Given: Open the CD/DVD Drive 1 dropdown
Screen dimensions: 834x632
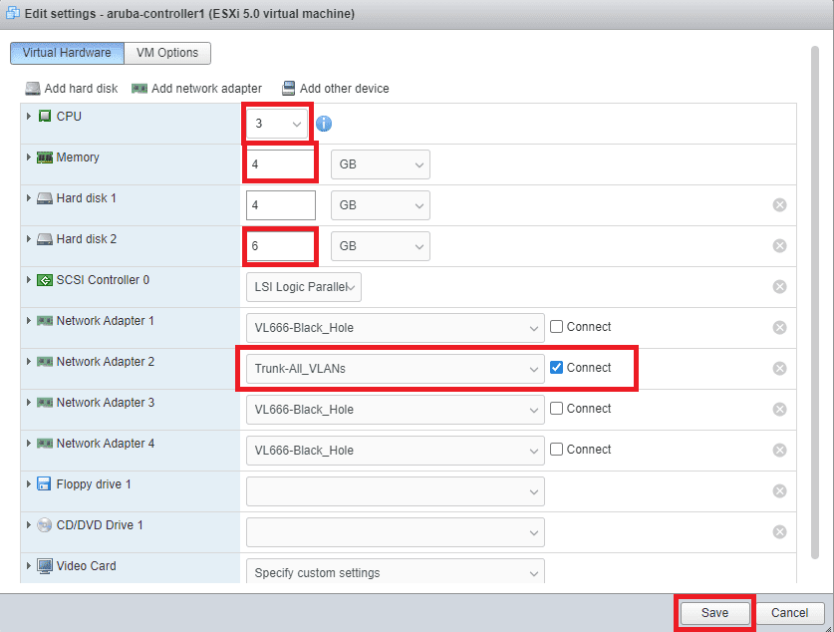Looking at the screenshot, I should (x=396, y=532).
